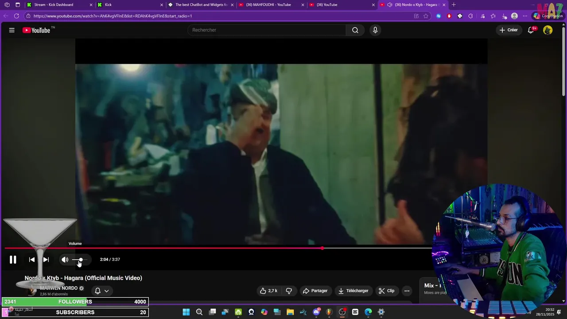Open the MARWEN NORDO channel link
This screenshot has width=567, height=319.
pyautogui.click(x=58, y=288)
